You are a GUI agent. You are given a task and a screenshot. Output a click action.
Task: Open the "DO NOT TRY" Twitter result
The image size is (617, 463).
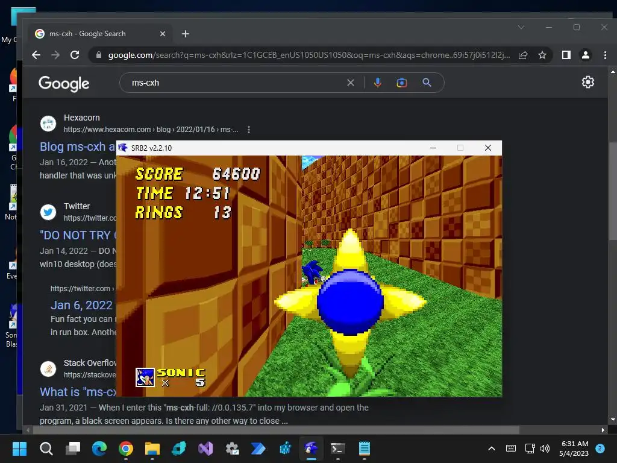78,235
